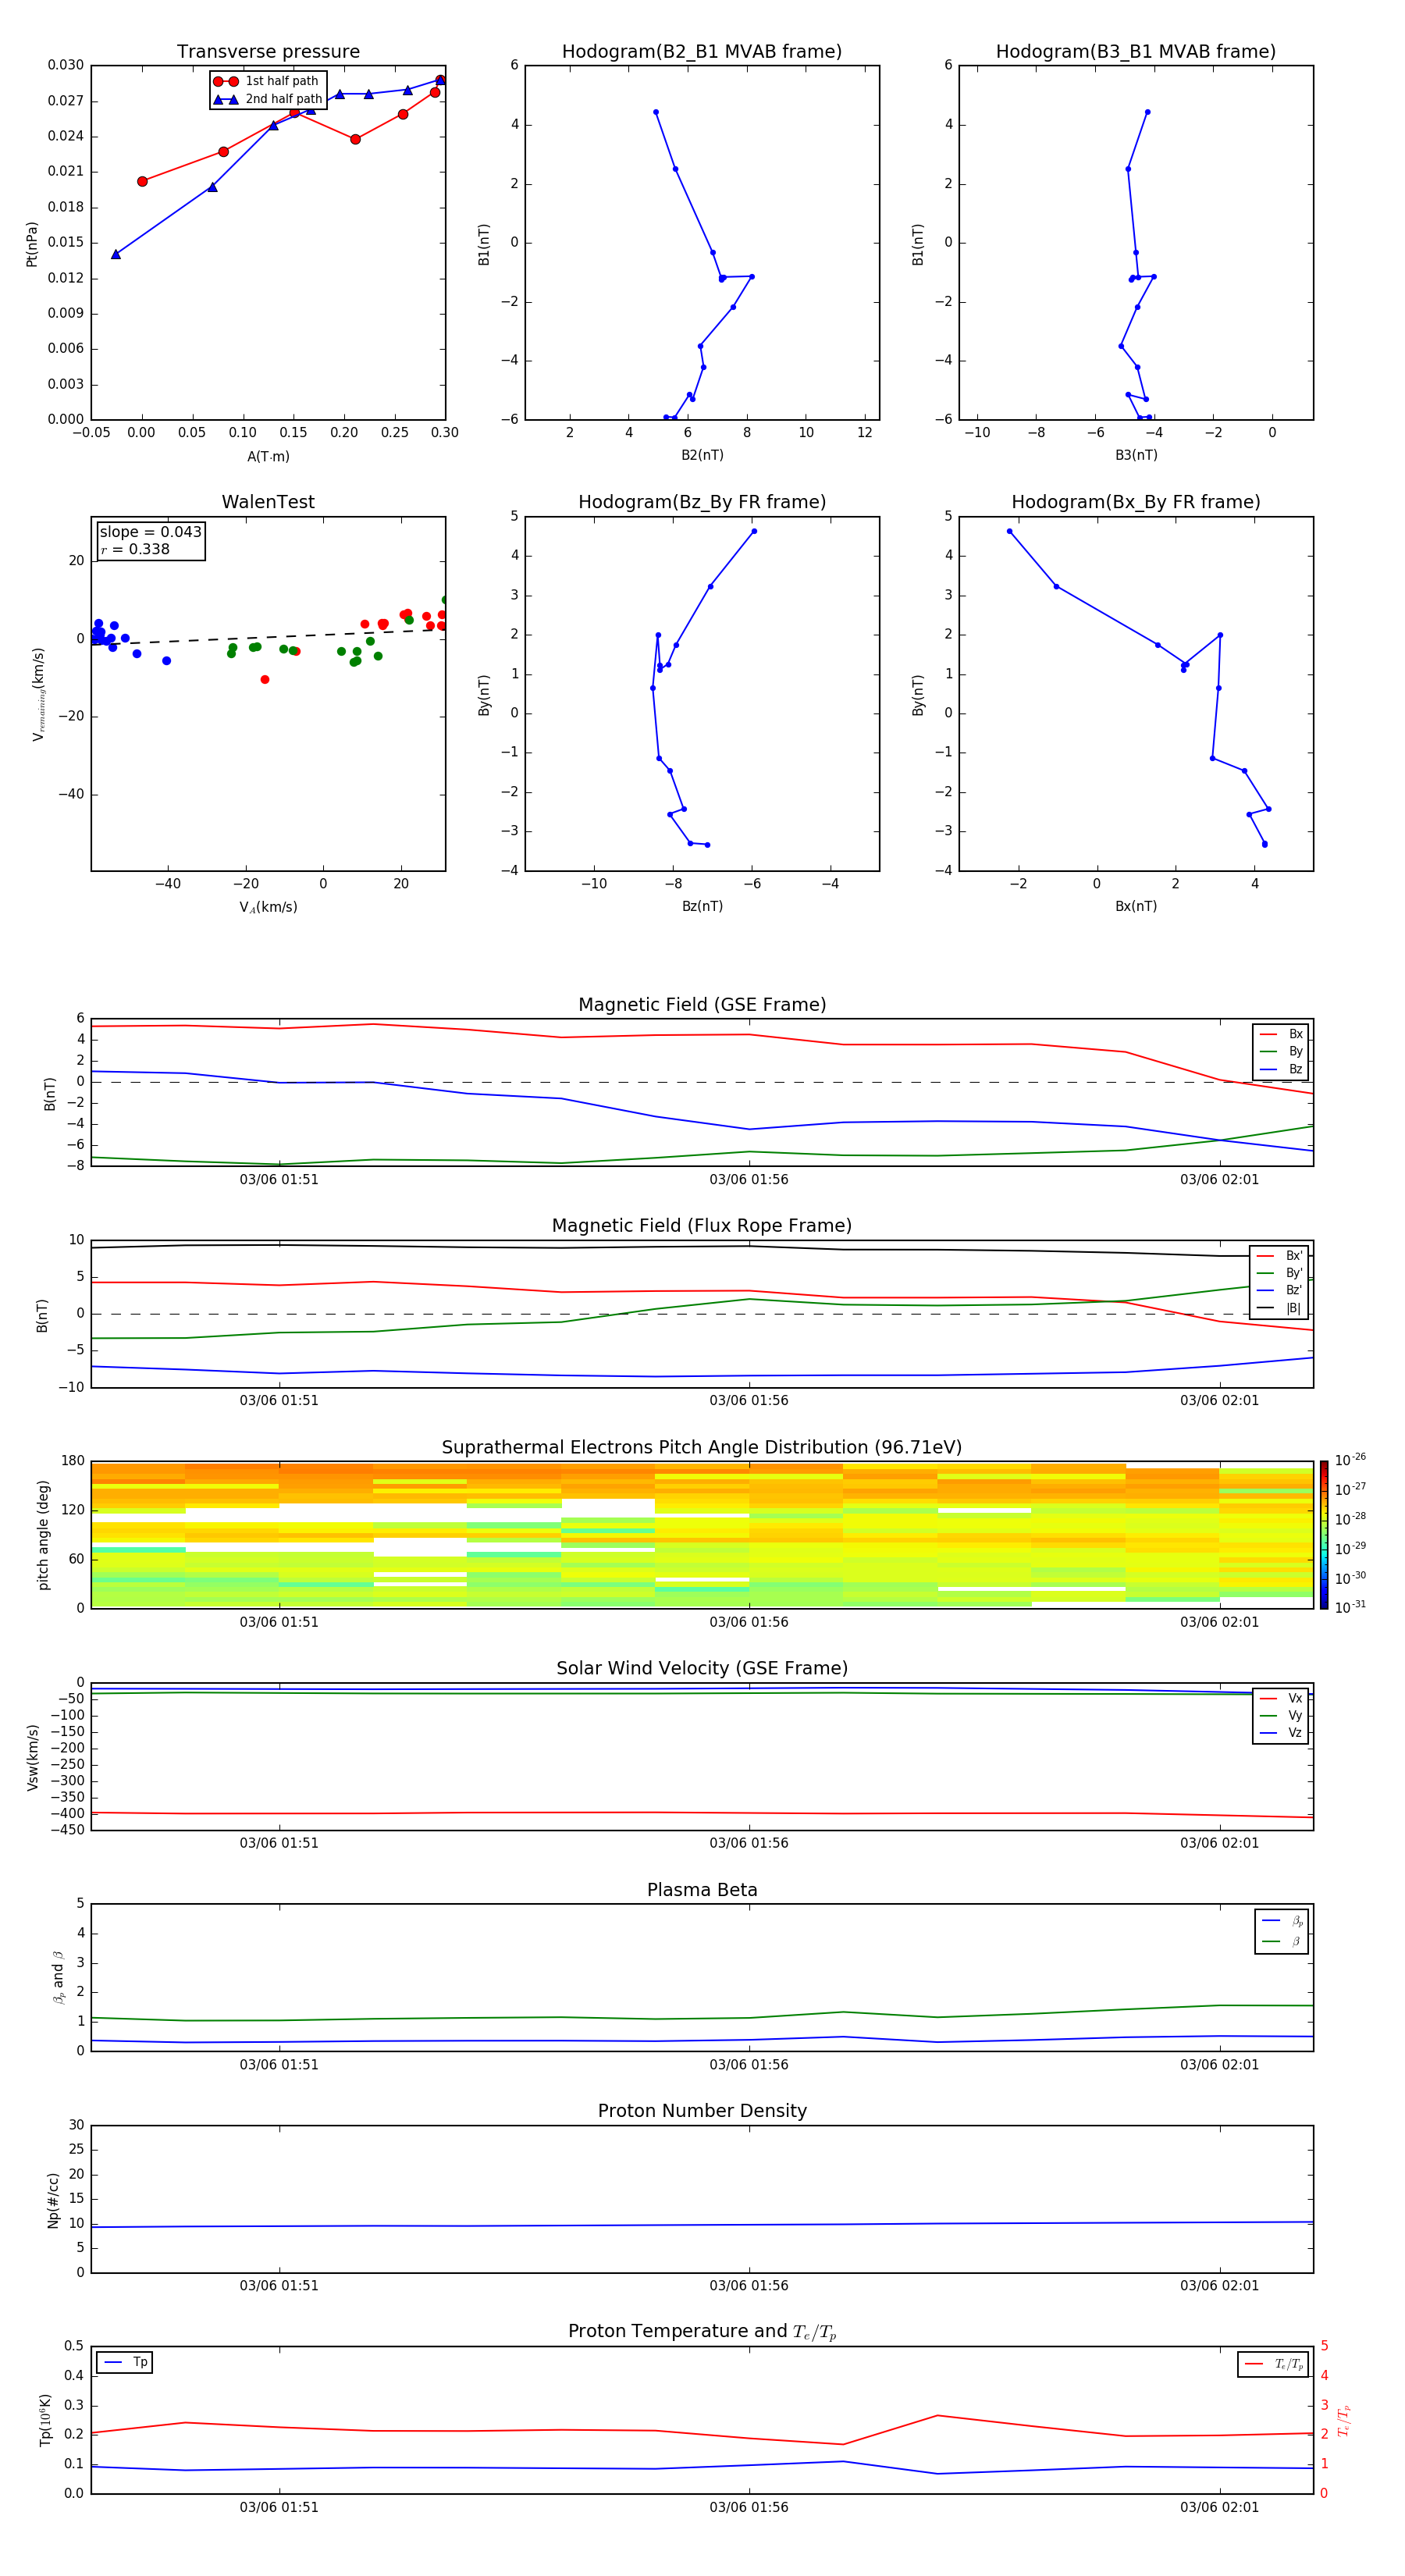The width and height of the screenshot is (1405, 2576).
Task: Click the 'Np(#/cc)' y-axis label
Action: (53, 2200)
